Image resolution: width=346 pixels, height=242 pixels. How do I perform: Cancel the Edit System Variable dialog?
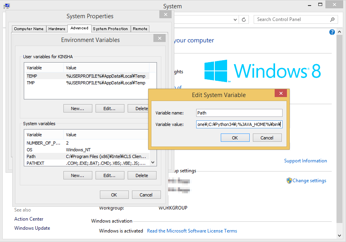pyautogui.click(x=267, y=138)
